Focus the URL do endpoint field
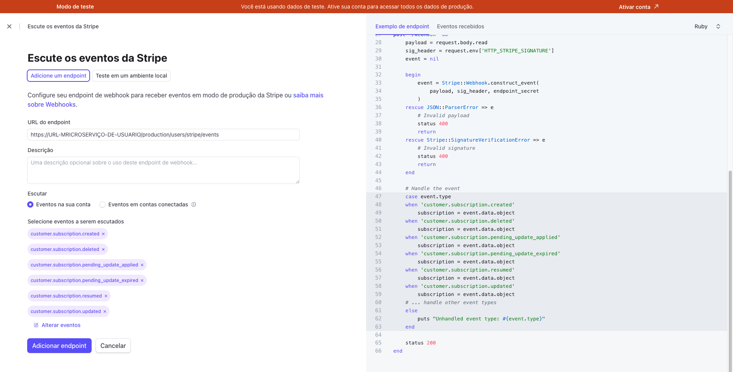Image resolution: width=733 pixels, height=372 pixels. (x=163, y=135)
